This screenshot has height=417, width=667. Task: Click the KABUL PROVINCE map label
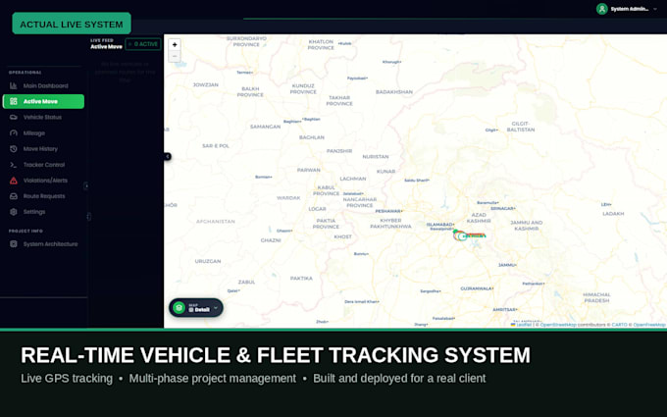327,190
